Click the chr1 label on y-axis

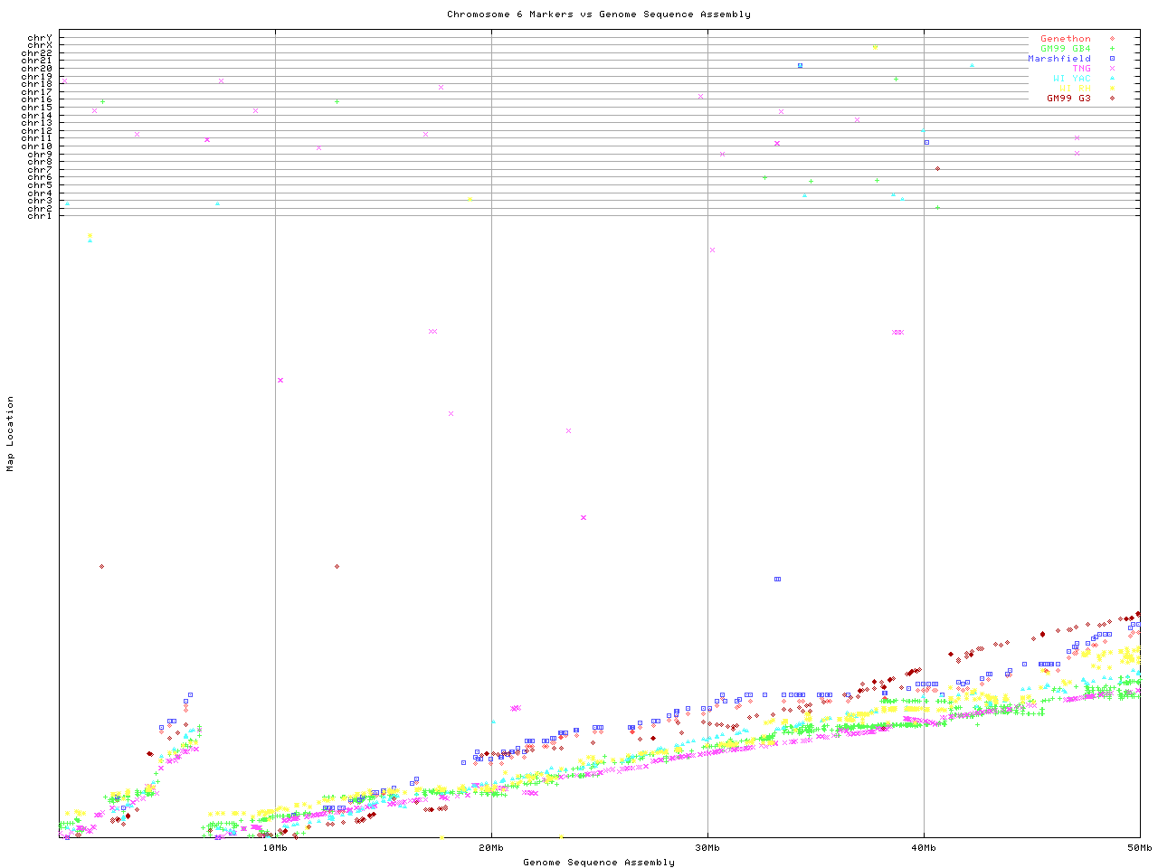[x=40, y=216]
